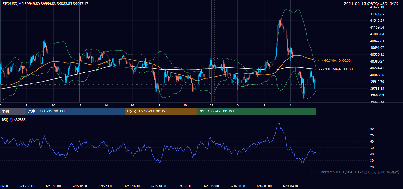Click price axis label 40536.12
Viewport: 403px width, 189px height.
pos(377,54)
